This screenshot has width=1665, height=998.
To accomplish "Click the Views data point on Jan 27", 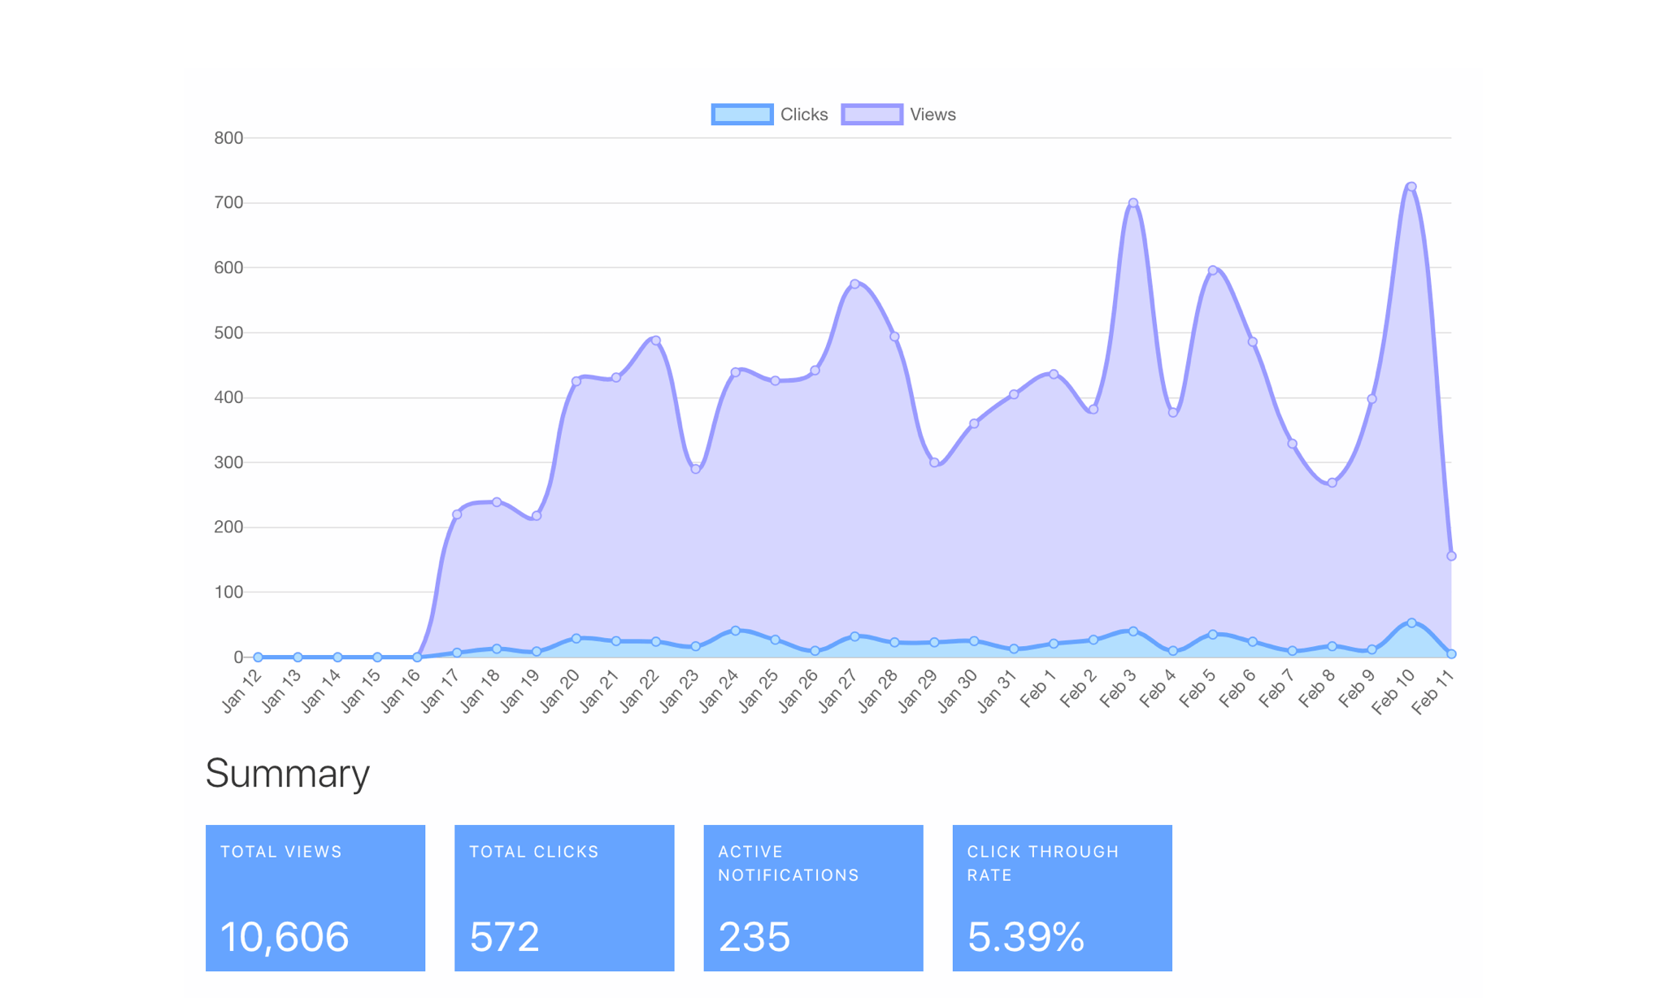I will coord(854,284).
